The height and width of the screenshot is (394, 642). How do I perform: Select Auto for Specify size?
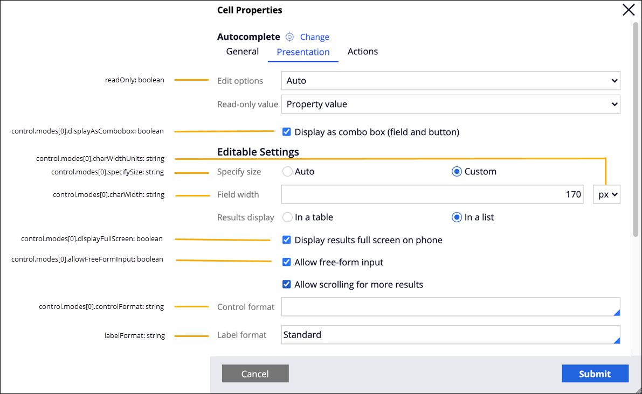pyautogui.click(x=287, y=172)
